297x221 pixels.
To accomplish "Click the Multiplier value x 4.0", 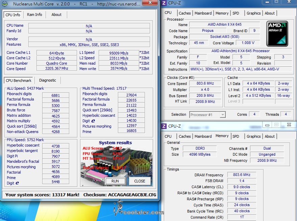I will (205, 89).
